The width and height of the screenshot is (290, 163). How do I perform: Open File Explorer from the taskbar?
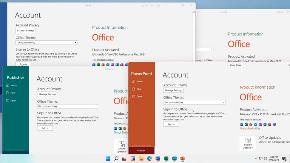(141, 158)
